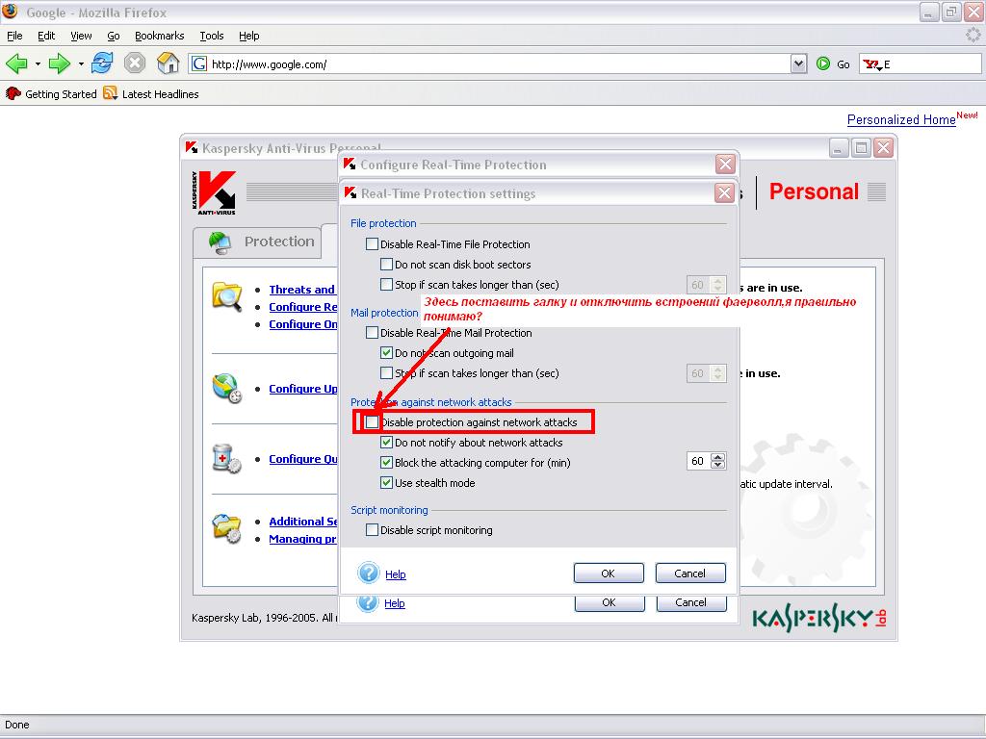
Task: Toggle Disable script monitoring checkbox
Action: click(x=373, y=530)
